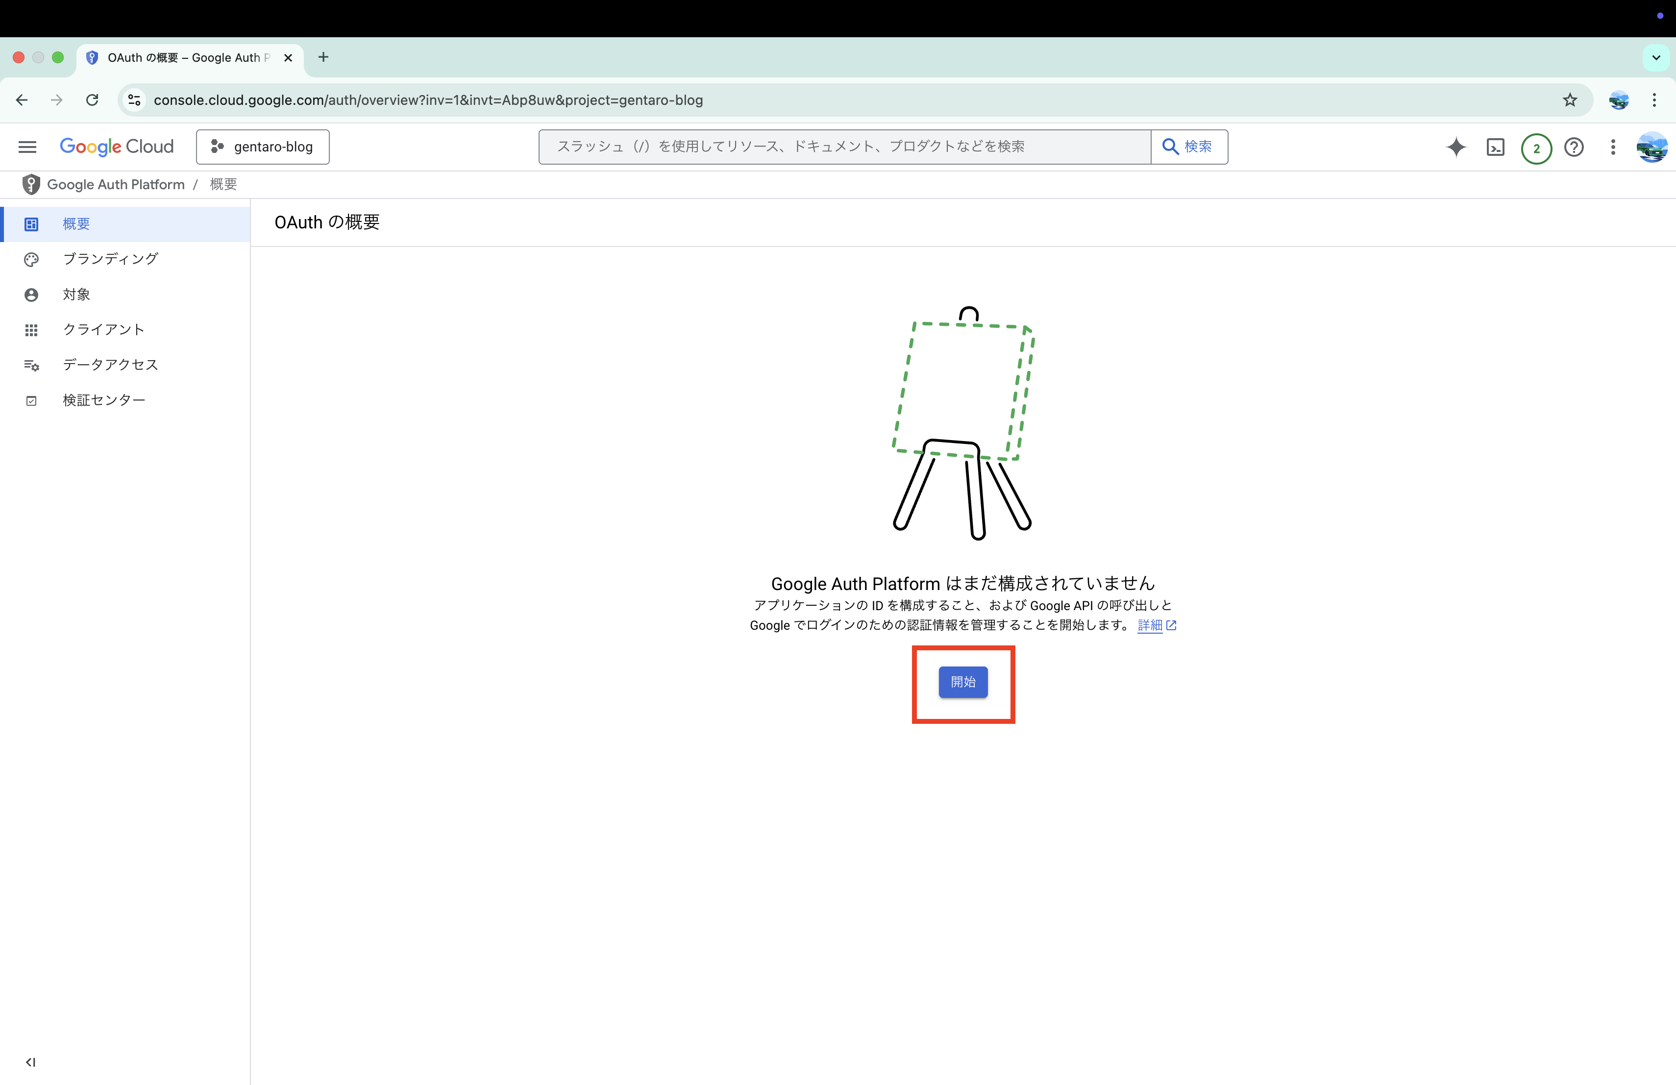Open ブランディング in the sidebar

pos(125,259)
